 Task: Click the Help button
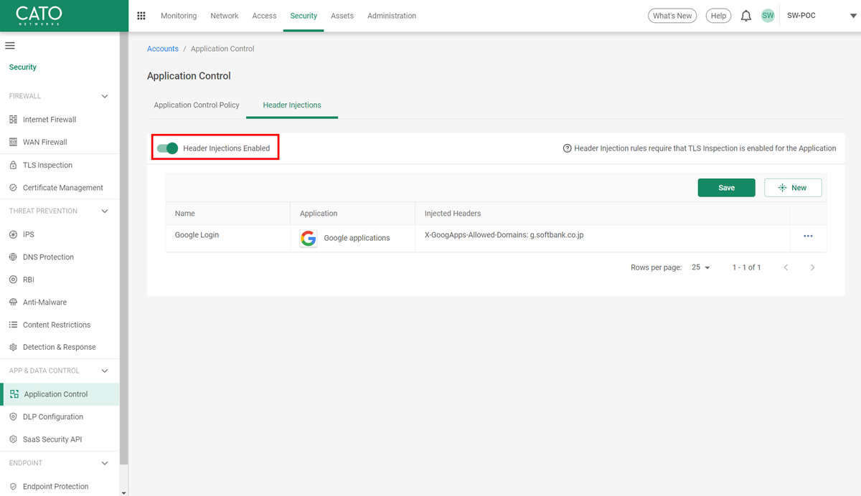tap(718, 16)
